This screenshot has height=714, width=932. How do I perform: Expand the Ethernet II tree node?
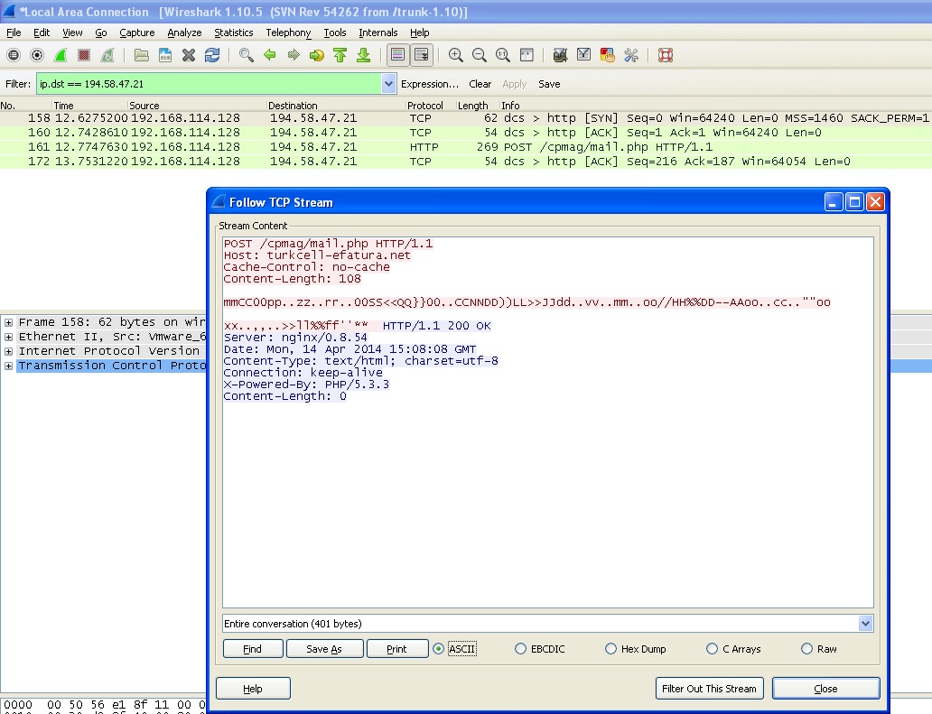coord(8,337)
